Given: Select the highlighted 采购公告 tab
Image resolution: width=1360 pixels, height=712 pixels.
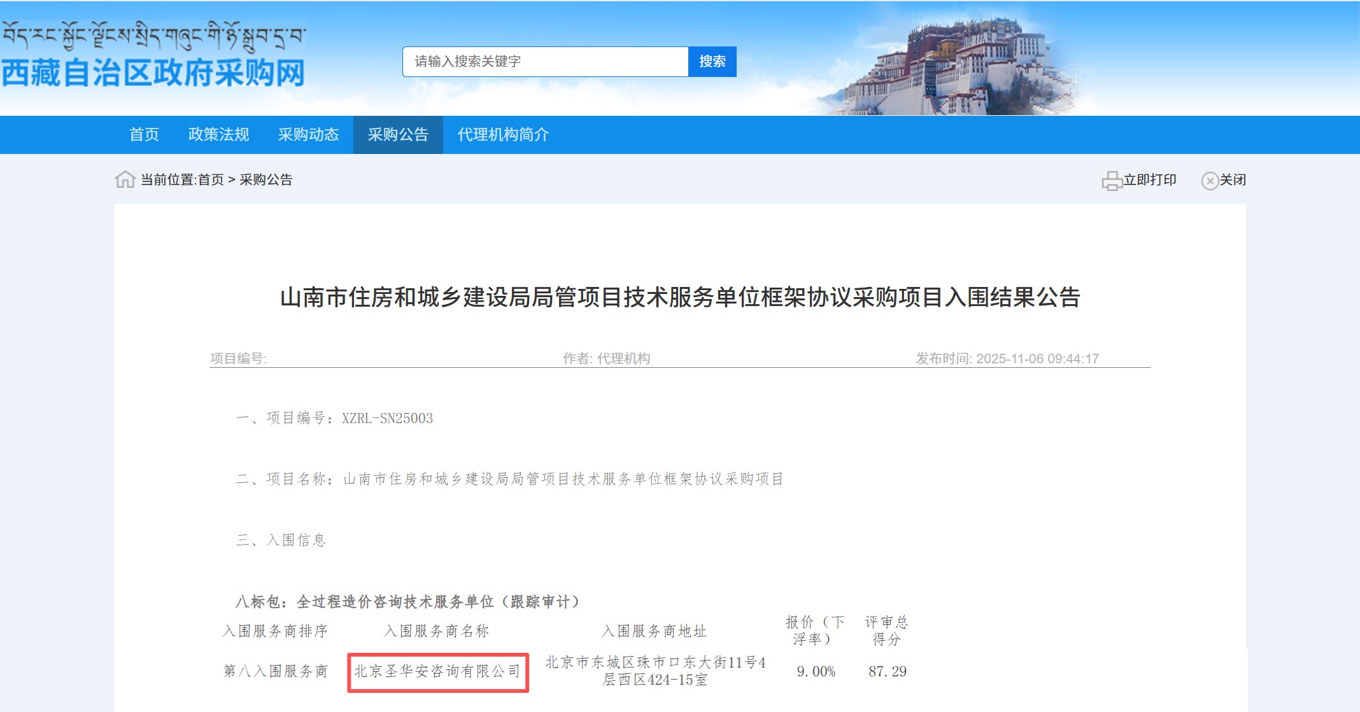Looking at the screenshot, I should 397,135.
